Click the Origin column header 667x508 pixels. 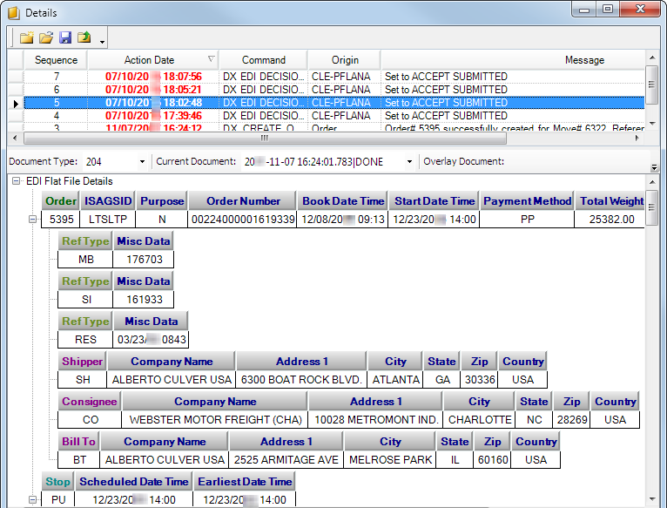[345, 60]
